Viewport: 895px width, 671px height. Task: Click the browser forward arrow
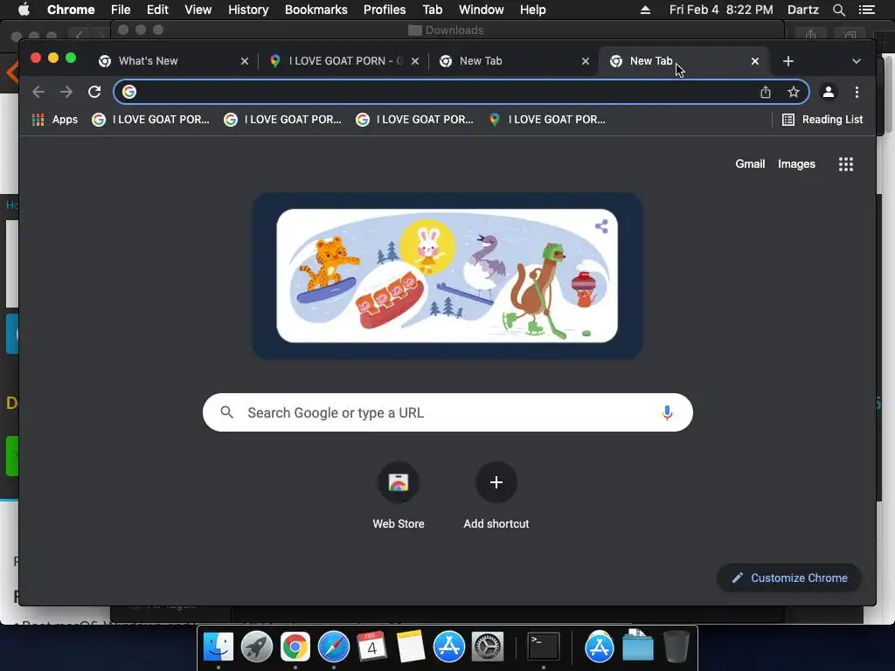[x=66, y=92]
